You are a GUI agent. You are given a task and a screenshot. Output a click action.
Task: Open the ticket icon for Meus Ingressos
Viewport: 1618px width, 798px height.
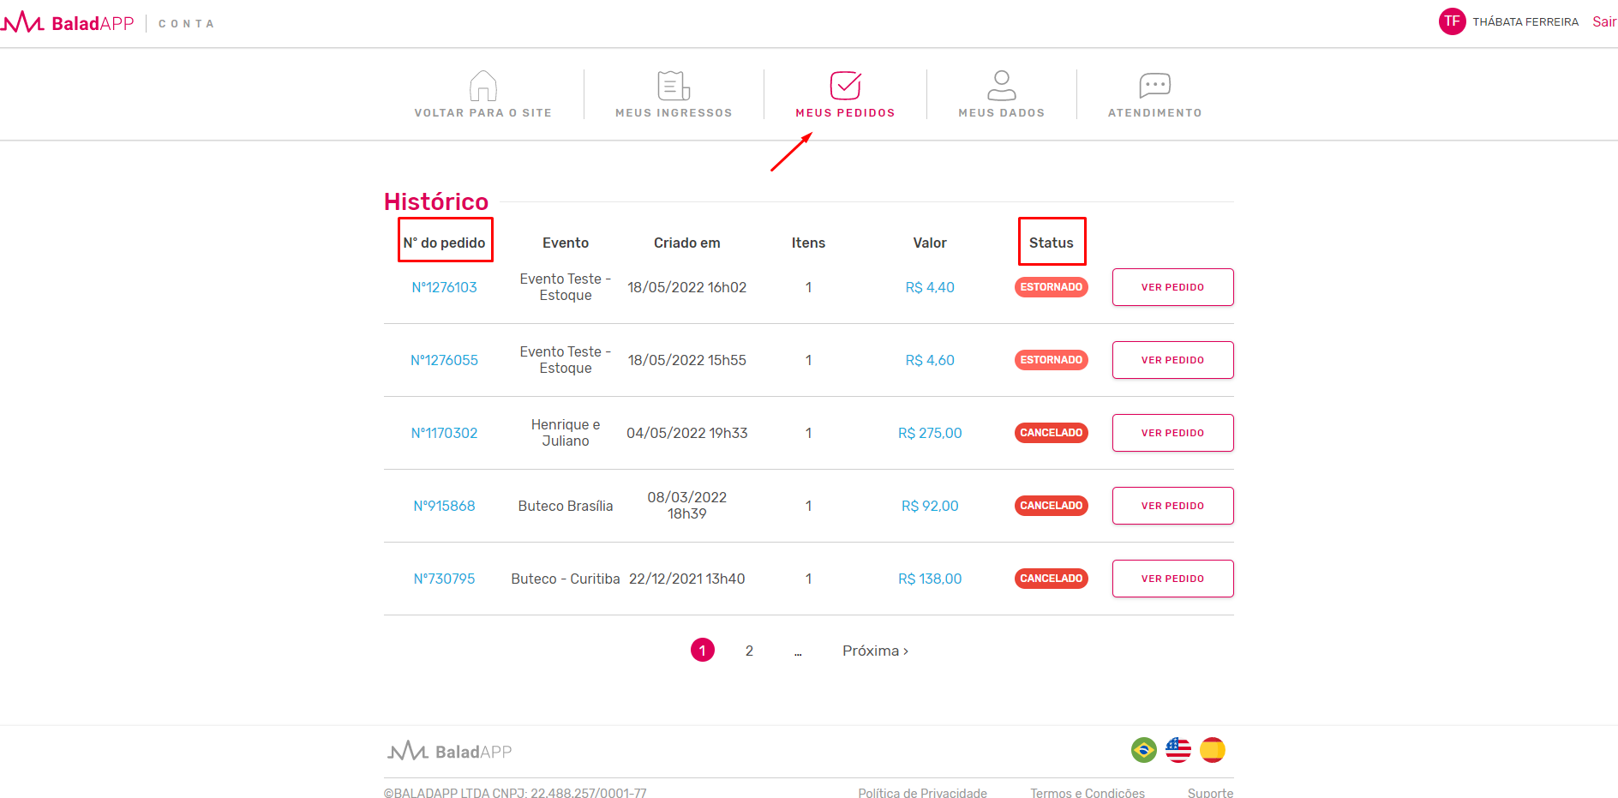[674, 86]
